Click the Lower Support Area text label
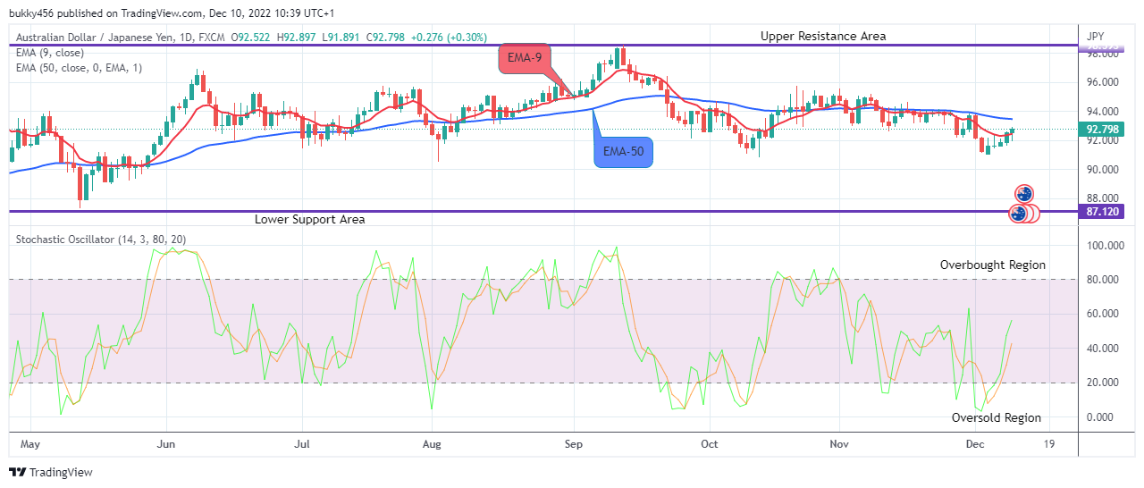 (x=309, y=219)
